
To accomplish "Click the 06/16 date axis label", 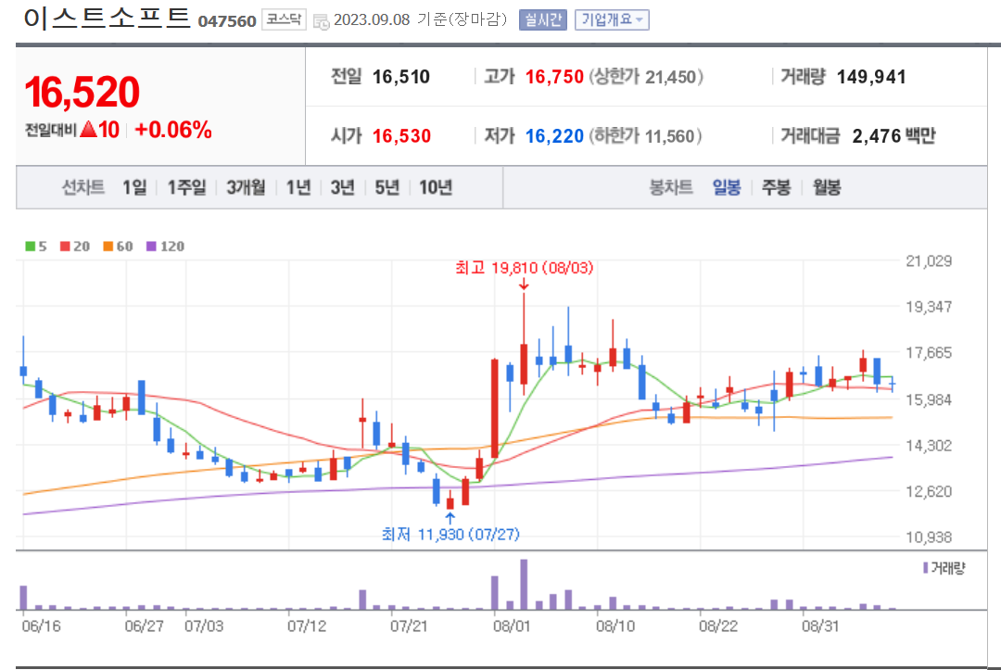I will pos(42,626).
